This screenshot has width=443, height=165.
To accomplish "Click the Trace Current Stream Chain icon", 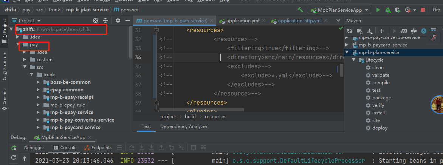I will coord(203,148).
